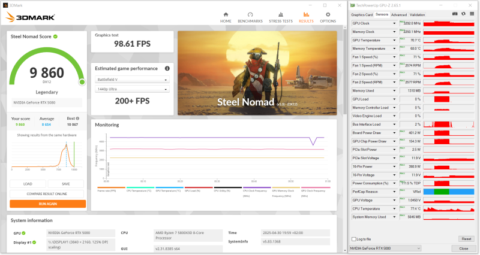Open the GPU-Z hamburger menu

[x=472, y=14]
